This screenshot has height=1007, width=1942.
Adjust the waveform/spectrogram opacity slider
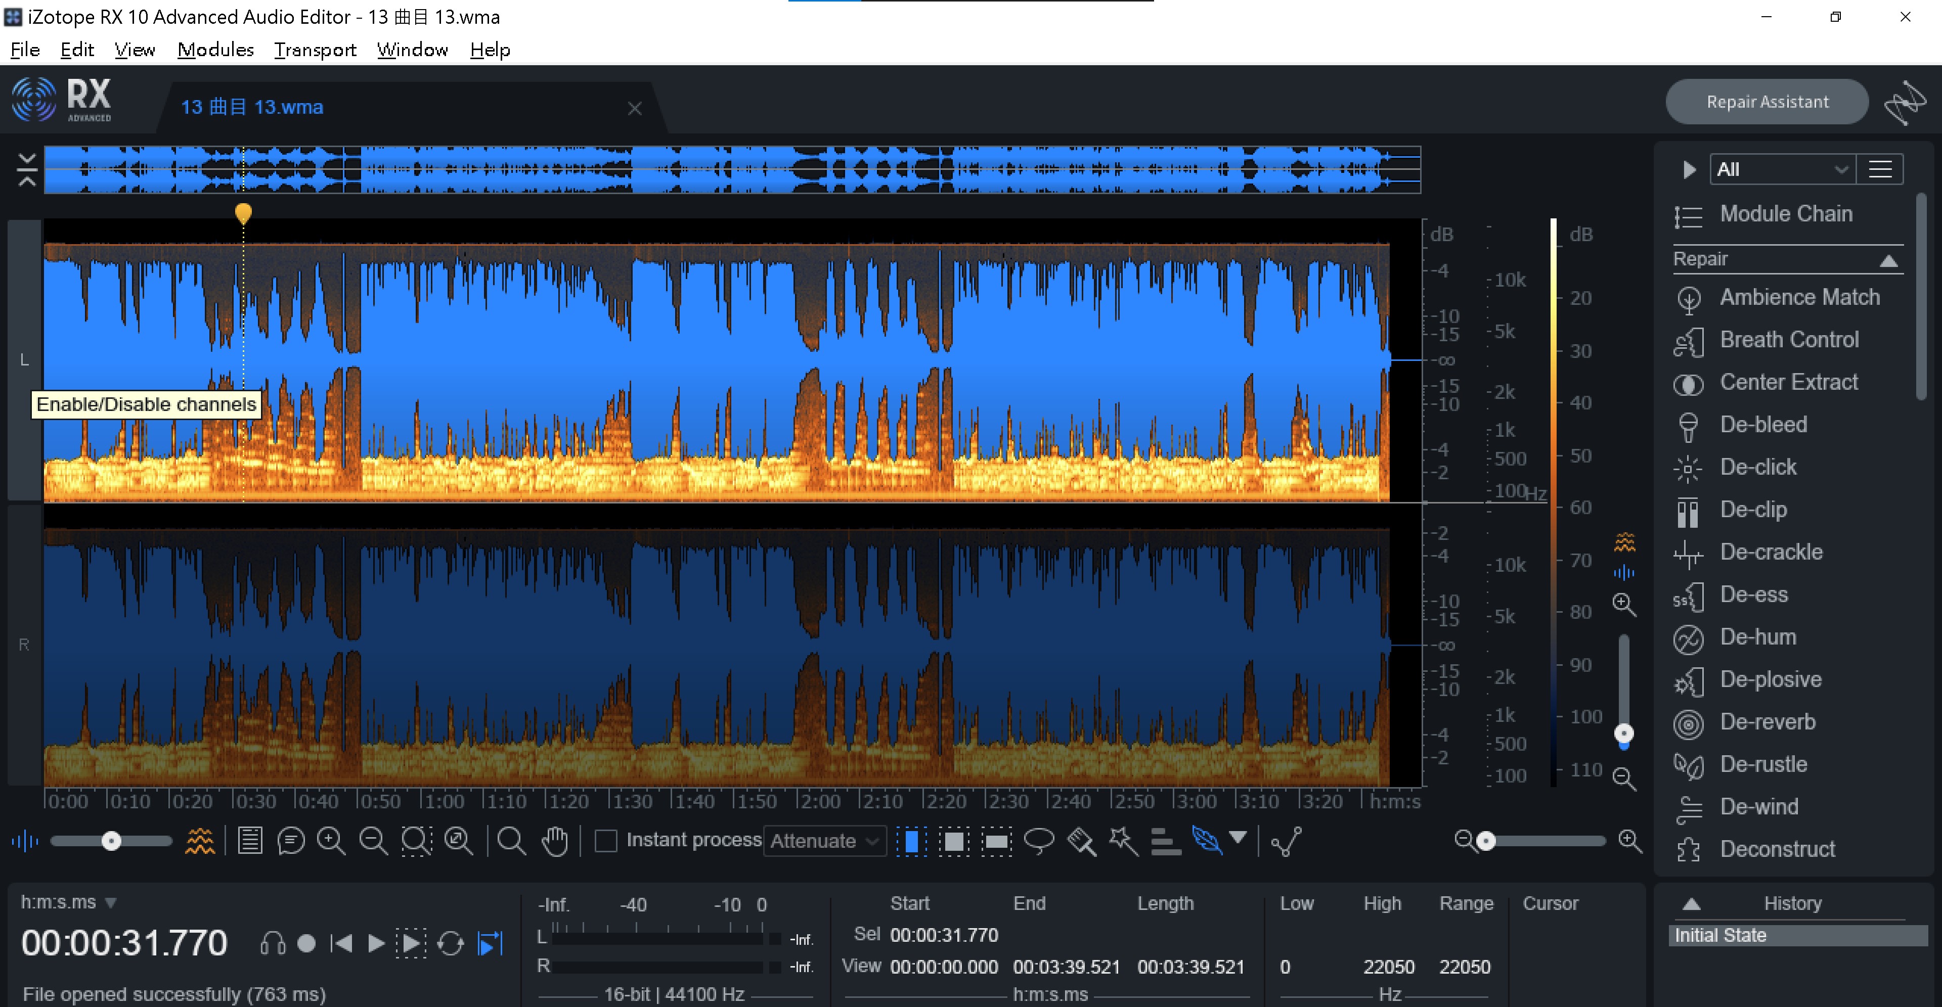(x=112, y=840)
